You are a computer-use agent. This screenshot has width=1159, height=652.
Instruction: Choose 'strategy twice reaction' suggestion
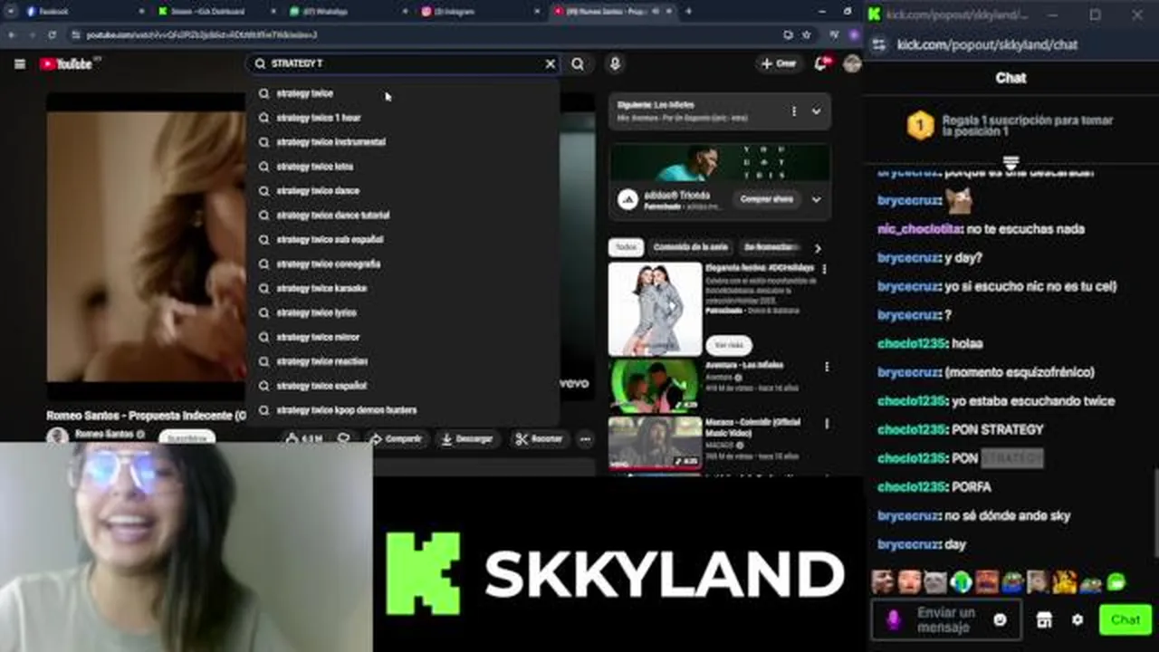(403, 361)
